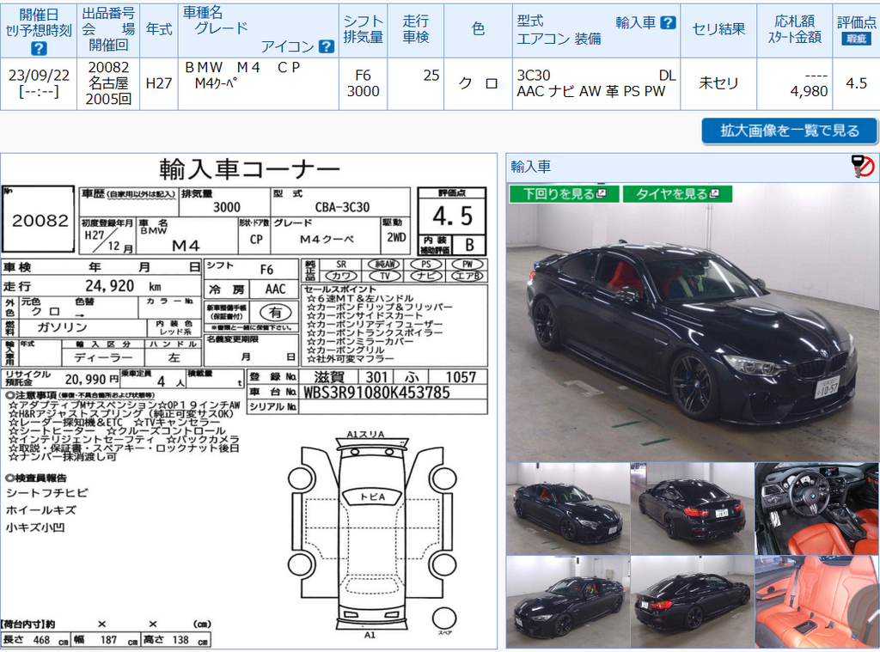Screen dimensions: 880x652
Task: Click BMW M4 CP car name
Action: click(242, 67)
